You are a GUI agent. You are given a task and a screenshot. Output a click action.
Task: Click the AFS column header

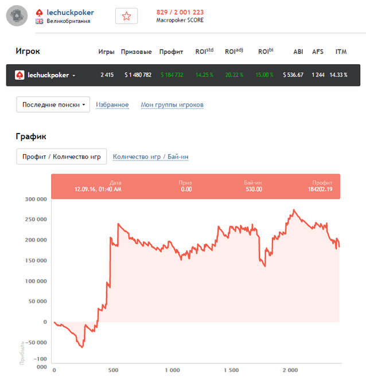(318, 52)
